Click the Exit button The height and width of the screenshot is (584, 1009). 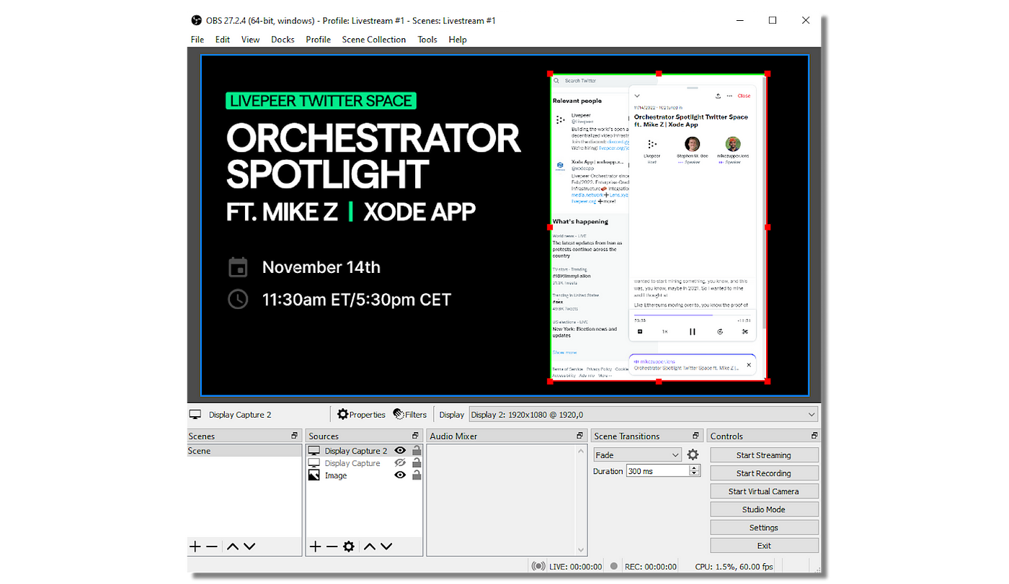click(x=764, y=546)
